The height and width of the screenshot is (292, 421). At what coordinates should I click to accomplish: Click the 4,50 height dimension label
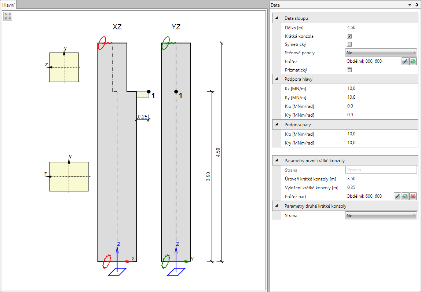point(218,152)
